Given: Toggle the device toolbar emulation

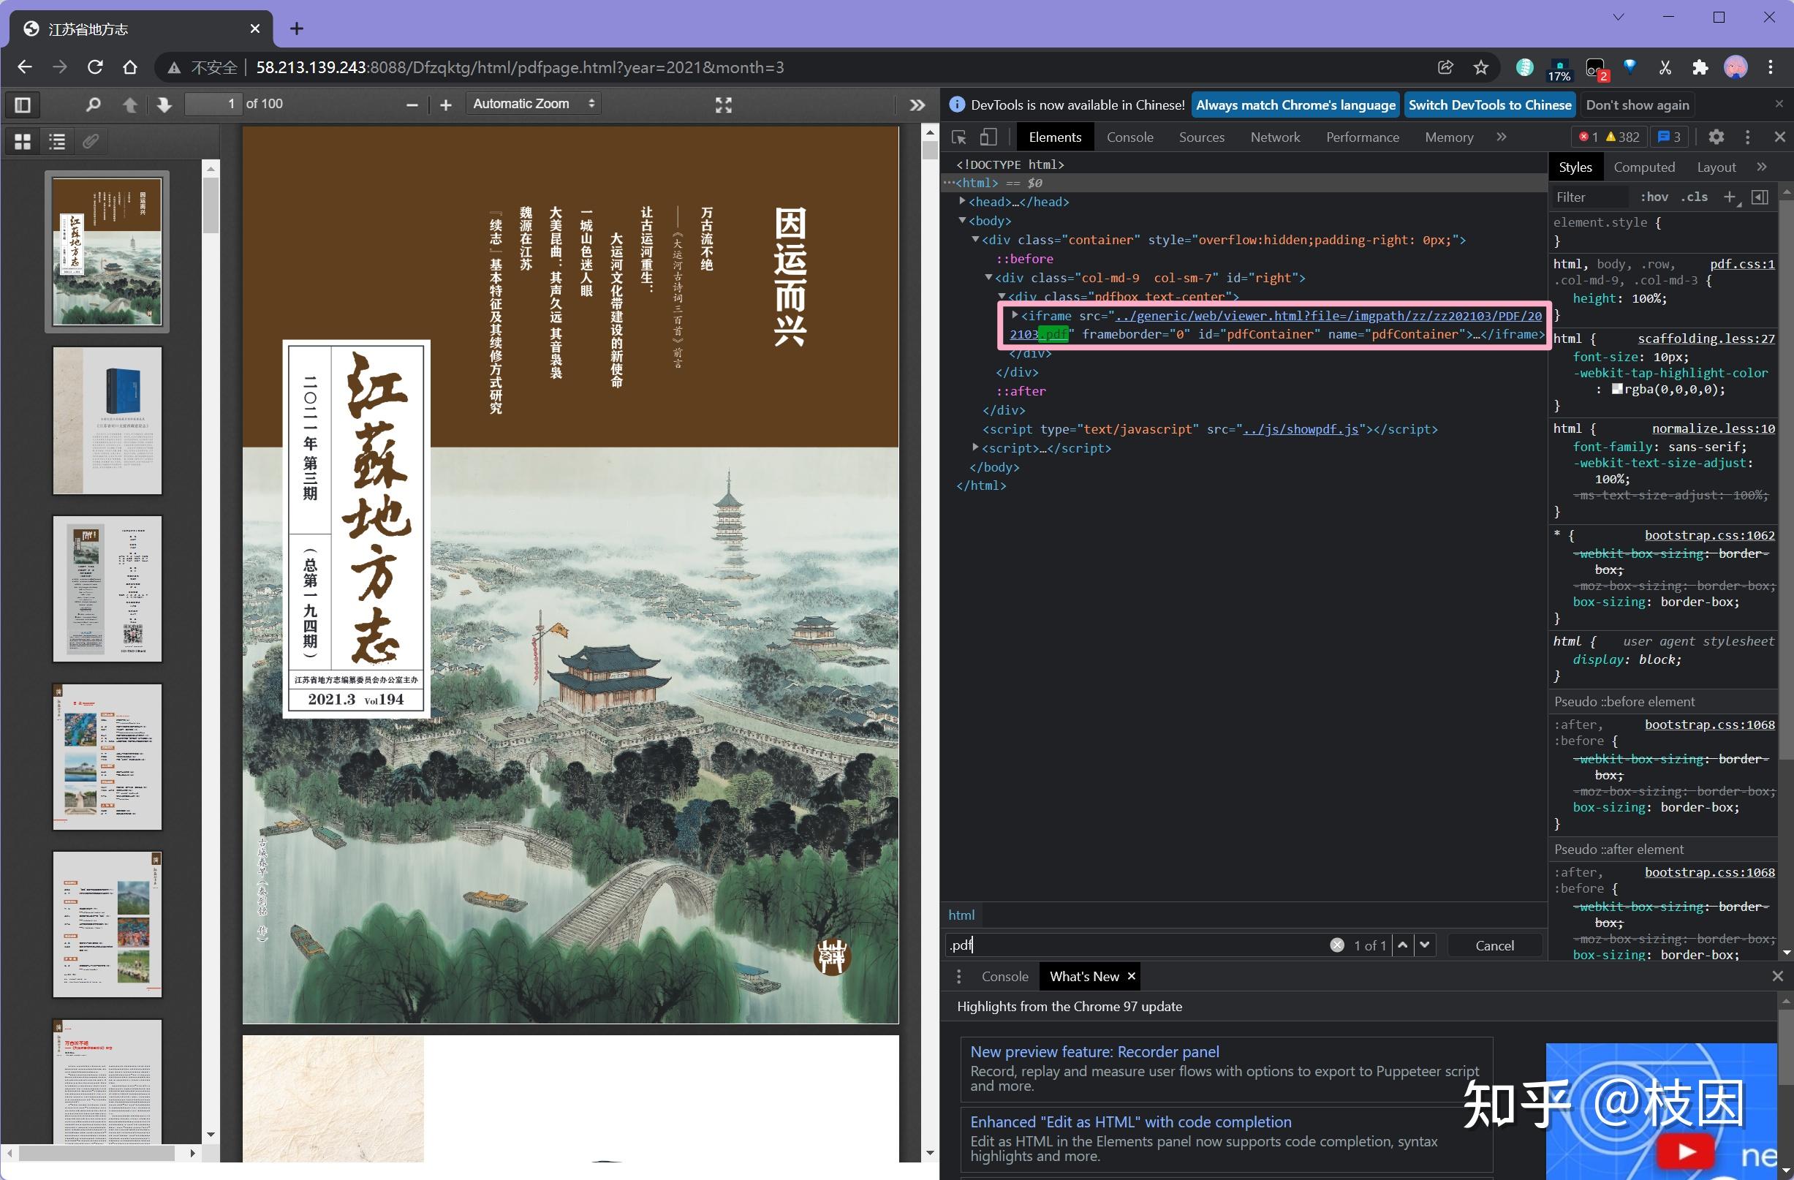Looking at the screenshot, I should click(x=988, y=137).
